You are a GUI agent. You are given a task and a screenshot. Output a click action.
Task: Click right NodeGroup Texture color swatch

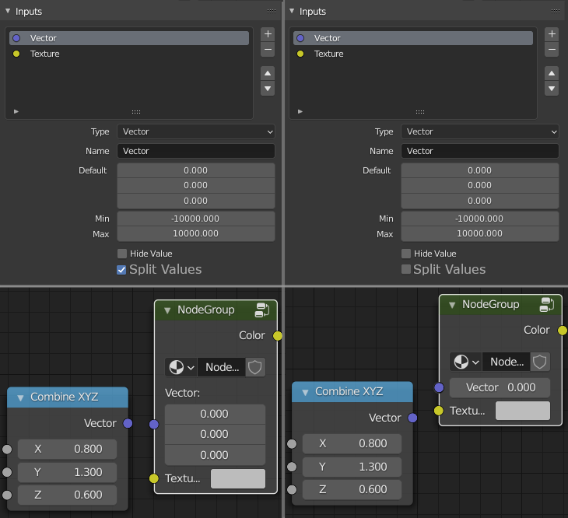[523, 411]
